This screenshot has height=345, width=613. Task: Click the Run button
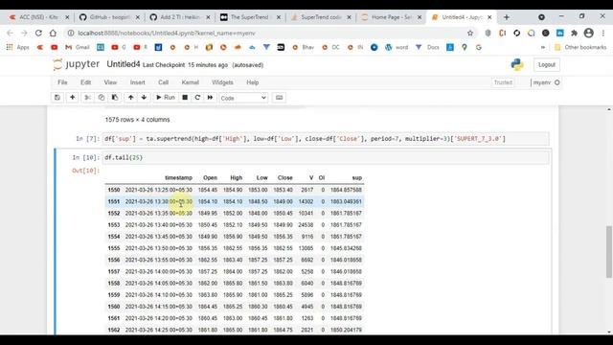(166, 98)
